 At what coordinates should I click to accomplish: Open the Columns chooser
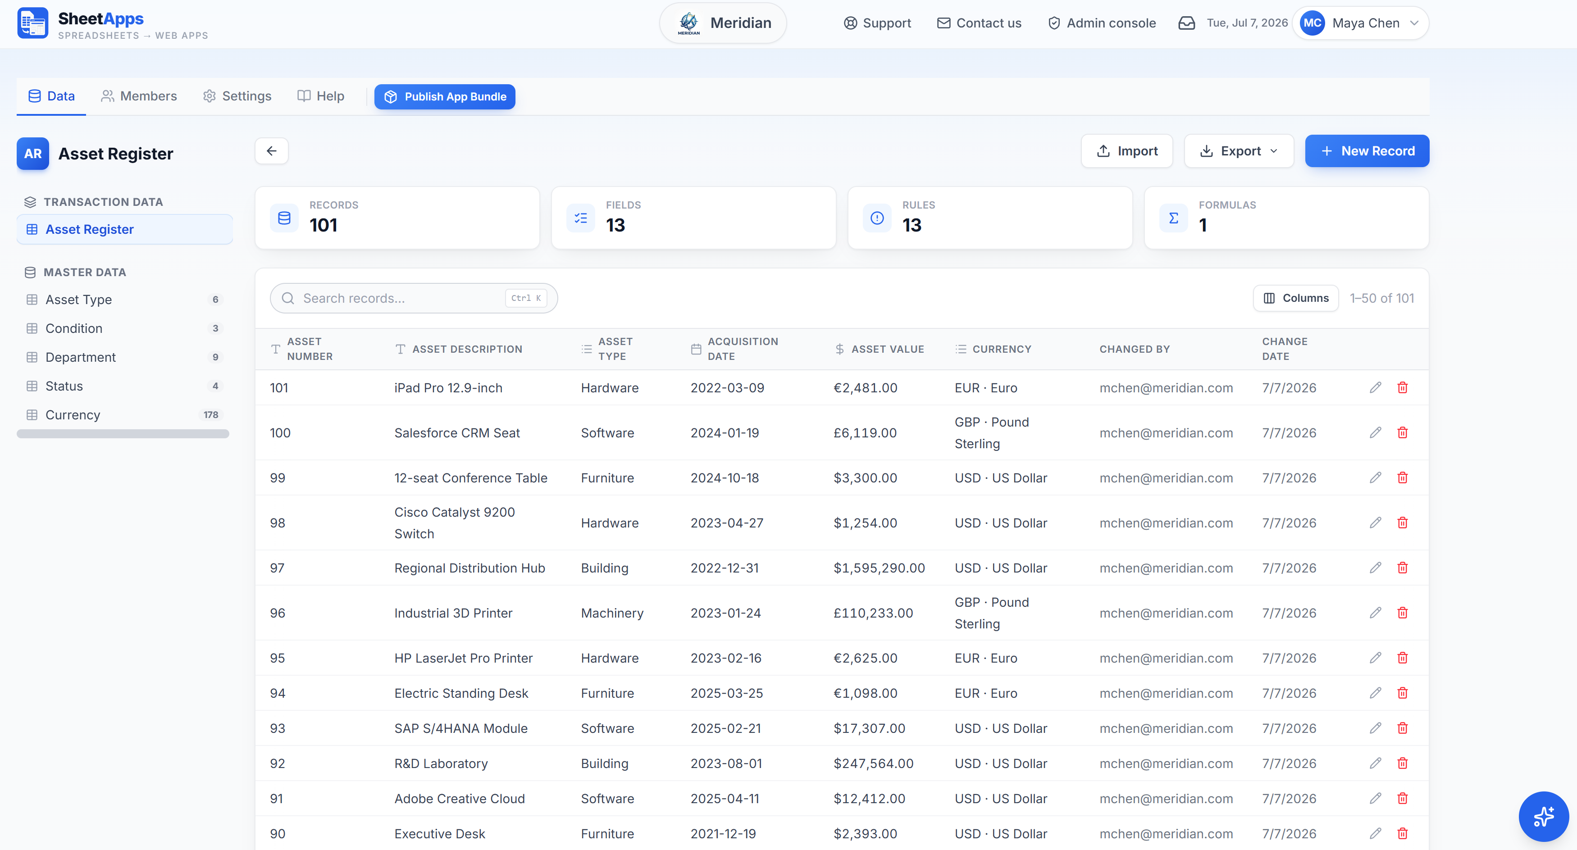coord(1296,298)
